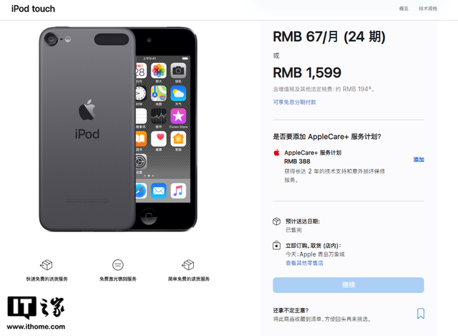Click the 可享免息分期付款 link
This screenshot has width=458, height=336.
[x=294, y=102]
